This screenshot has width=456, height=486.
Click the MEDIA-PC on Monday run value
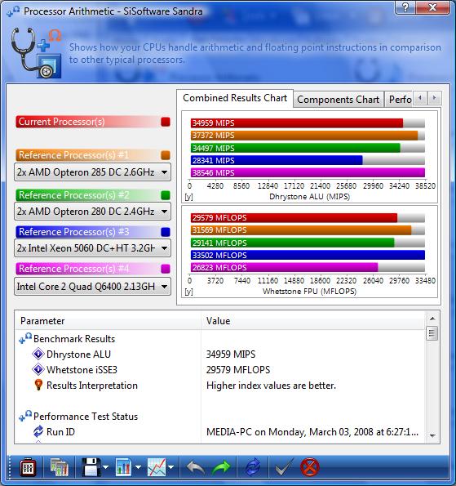tap(312, 432)
